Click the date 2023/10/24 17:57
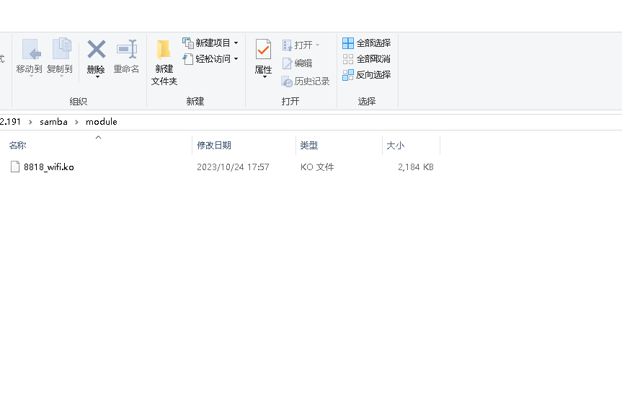Image resolution: width=622 pixels, height=416 pixels. pos(233,167)
